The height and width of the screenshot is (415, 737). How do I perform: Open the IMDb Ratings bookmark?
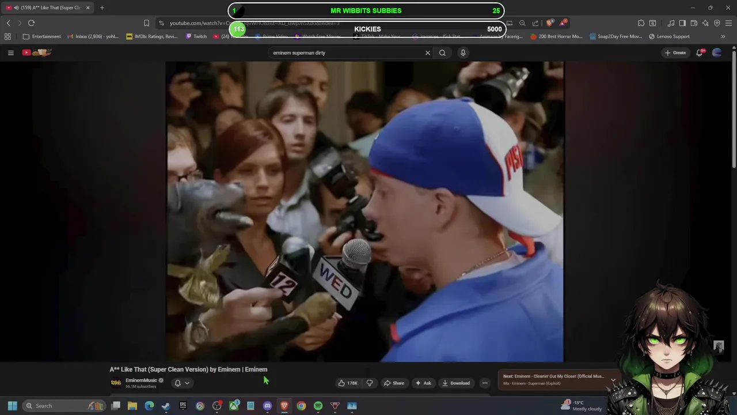click(x=152, y=36)
